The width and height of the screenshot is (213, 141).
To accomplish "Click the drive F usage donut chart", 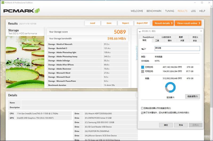I will click(170, 87).
